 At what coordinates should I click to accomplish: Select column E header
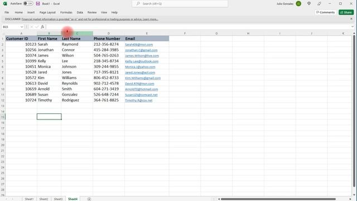click(147, 33)
